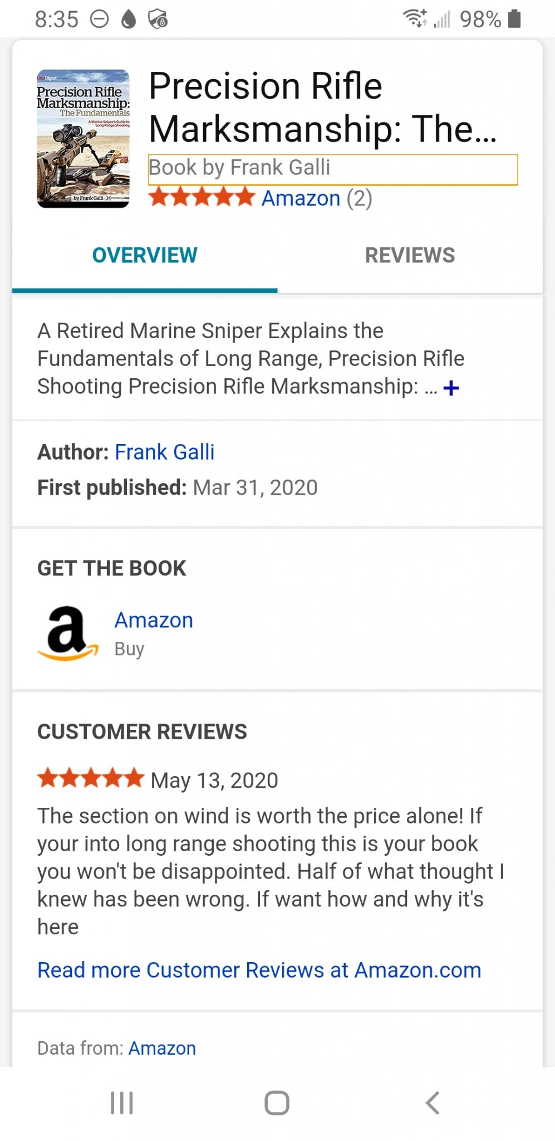The width and height of the screenshot is (555, 1141).
Task: Tap the book cover thumbnail
Action: point(83,139)
